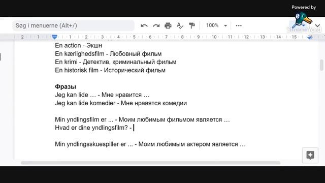
Task: Click the line "En kærlighedsfilm - Любовный фильм"
Action: click(108, 54)
